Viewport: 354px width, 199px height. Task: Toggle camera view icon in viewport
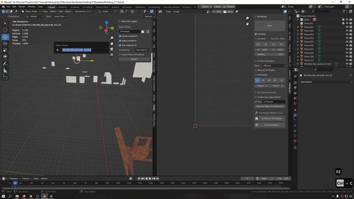112,49
